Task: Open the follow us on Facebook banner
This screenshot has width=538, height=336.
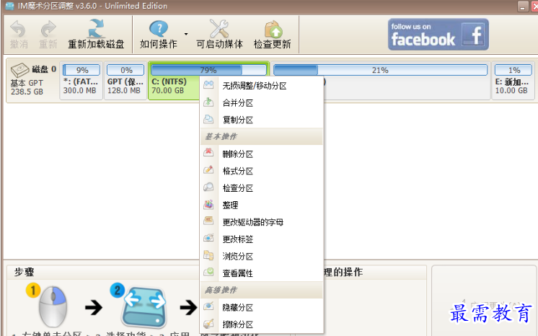Action: pos(438,35)
